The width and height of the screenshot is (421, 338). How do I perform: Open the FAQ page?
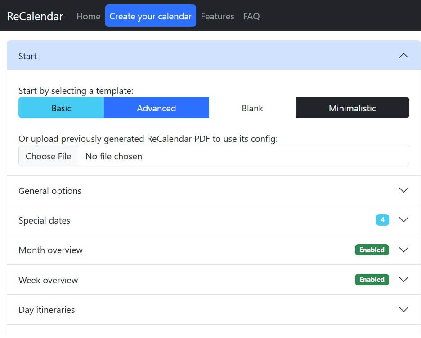251,16
